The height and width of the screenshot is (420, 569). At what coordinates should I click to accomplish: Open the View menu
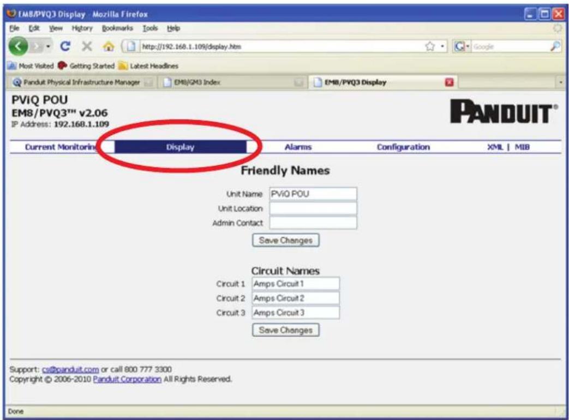click(x=56, y=28)
